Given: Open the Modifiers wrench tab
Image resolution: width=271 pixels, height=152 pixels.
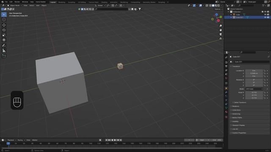Looking at the screenshot, I should 226,92.
